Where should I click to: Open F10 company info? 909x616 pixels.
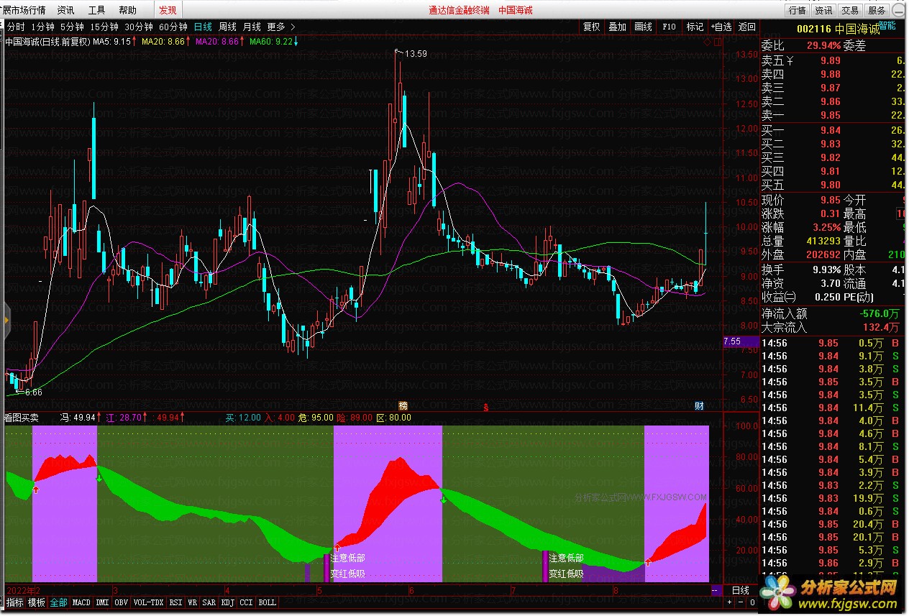(669, 27)
